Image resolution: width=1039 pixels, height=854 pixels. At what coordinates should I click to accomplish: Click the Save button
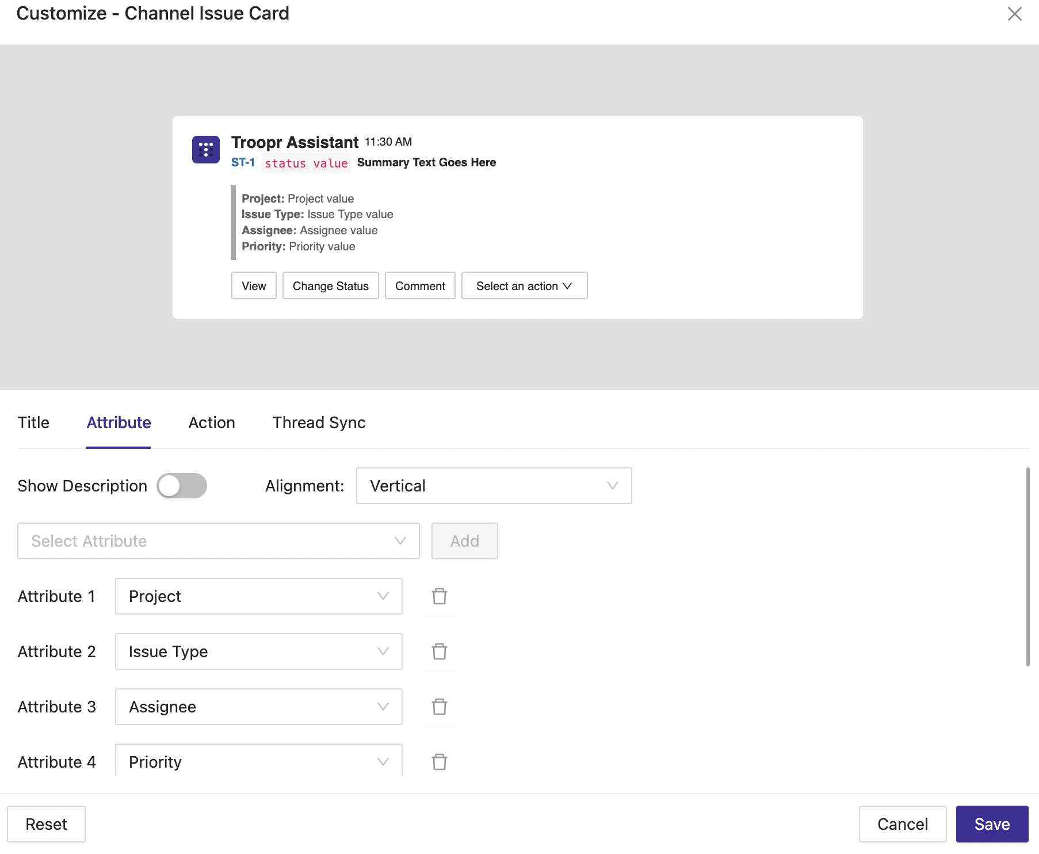(x=992, y=824)
